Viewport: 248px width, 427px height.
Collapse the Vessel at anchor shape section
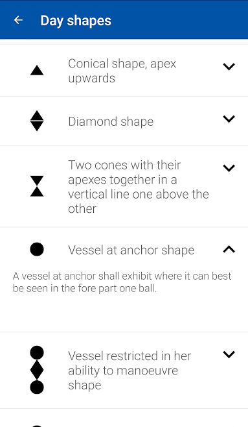[229, 249]
